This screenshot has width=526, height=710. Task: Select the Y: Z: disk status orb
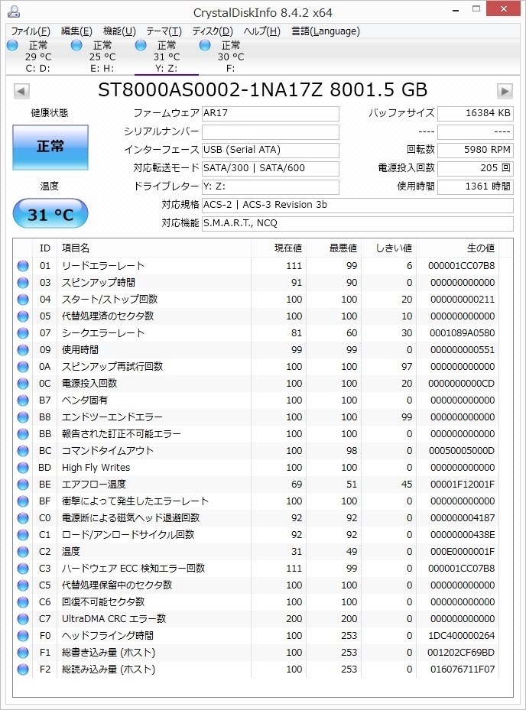pyautogui.click(x=141, y=45)
